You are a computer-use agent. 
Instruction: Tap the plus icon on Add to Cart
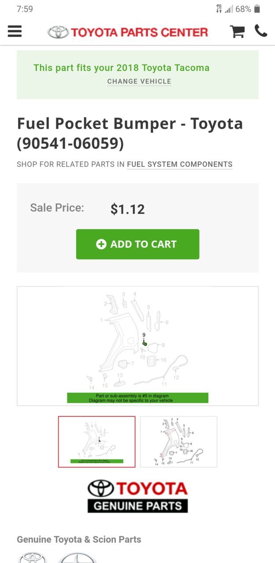[x=101, y=244]
